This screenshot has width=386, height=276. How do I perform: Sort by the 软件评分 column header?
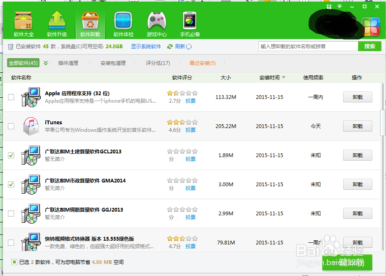click(x=182, y=78)
